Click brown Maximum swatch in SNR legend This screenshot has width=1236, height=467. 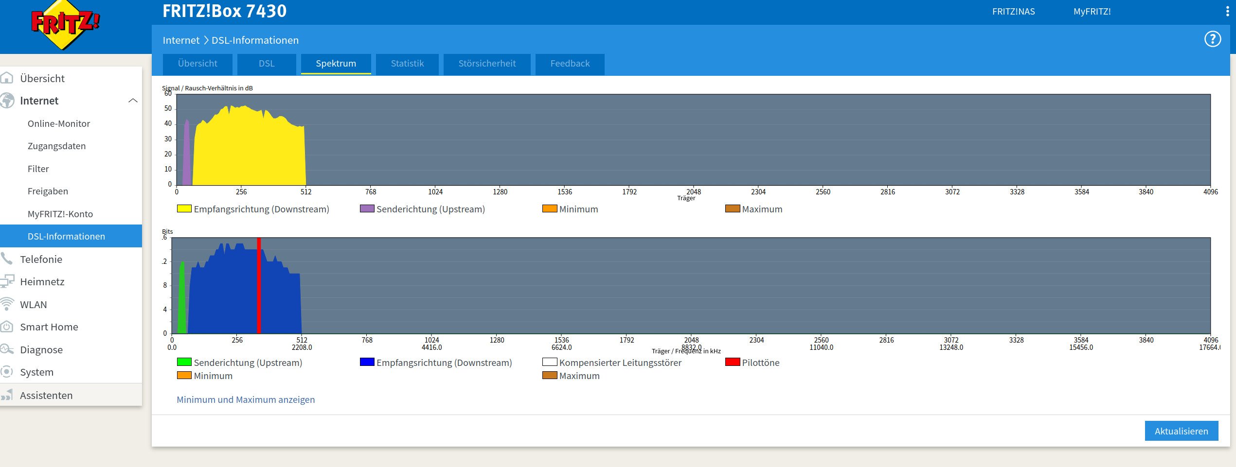pyautogui.click(x=733, y=208)
